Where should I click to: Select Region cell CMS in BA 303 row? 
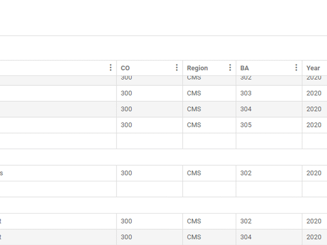coord(209,94)
